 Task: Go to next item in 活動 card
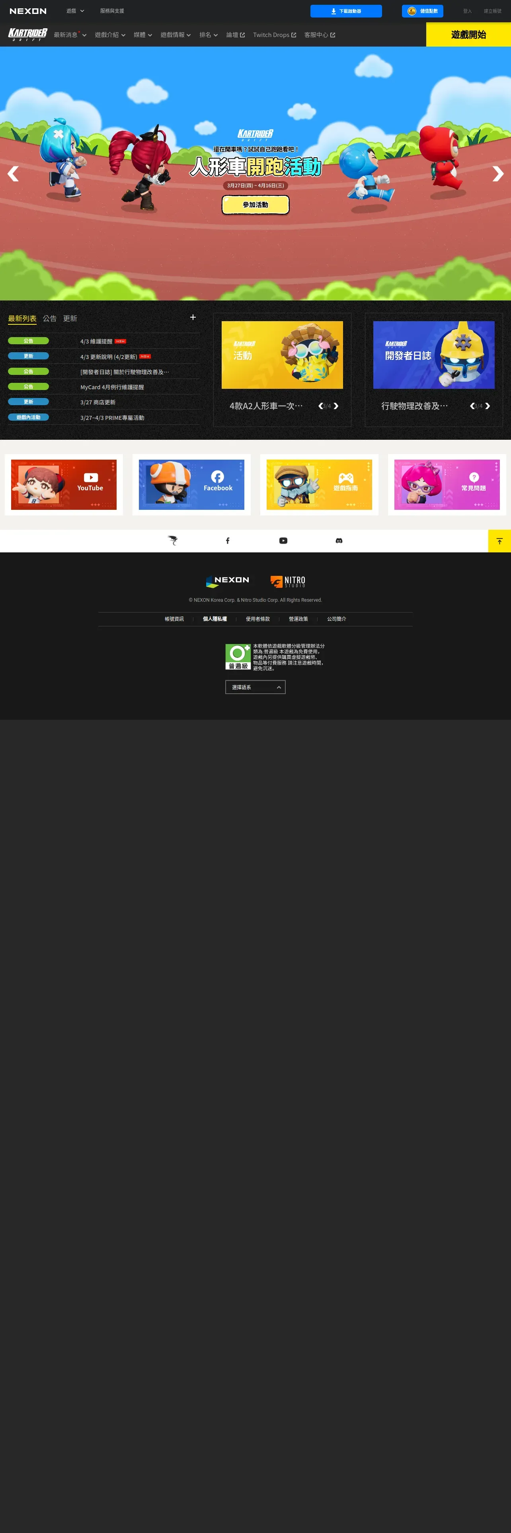click(x=336, y=406)
